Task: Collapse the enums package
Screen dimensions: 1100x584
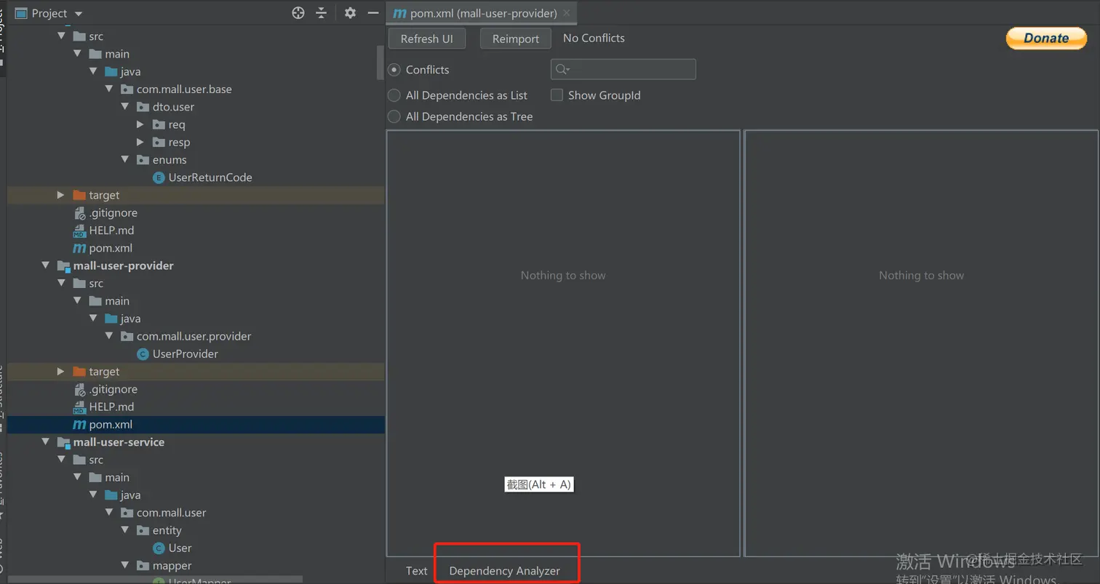Action: click(x=125, y=160)
